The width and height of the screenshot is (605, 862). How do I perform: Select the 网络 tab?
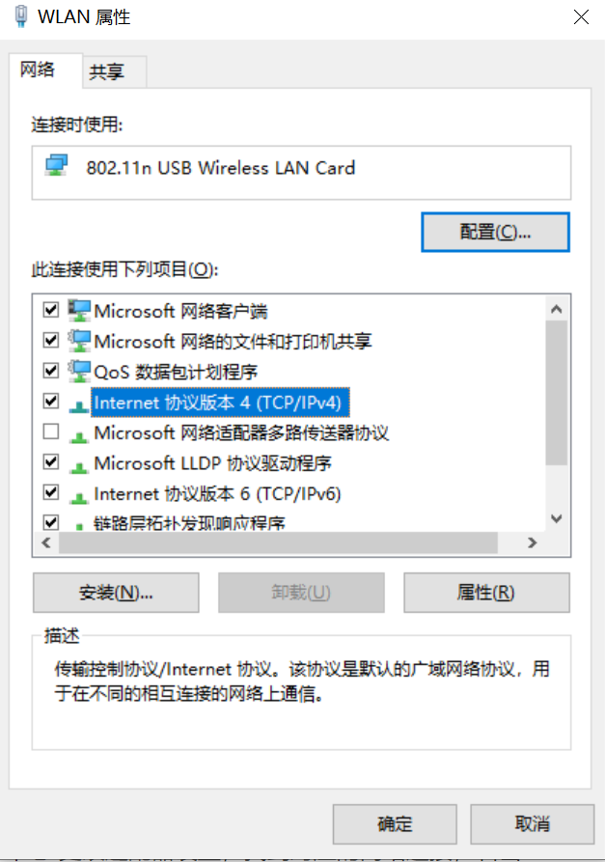38,70
